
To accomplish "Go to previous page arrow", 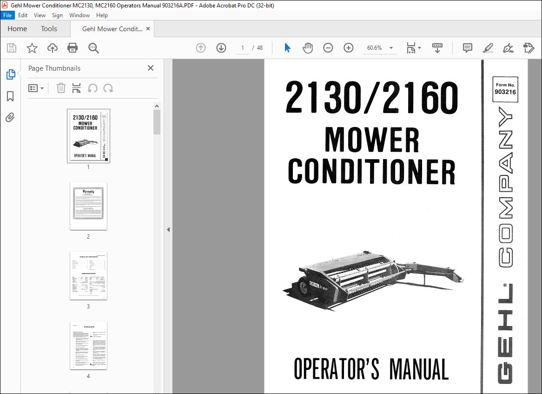I will (200, 48).
